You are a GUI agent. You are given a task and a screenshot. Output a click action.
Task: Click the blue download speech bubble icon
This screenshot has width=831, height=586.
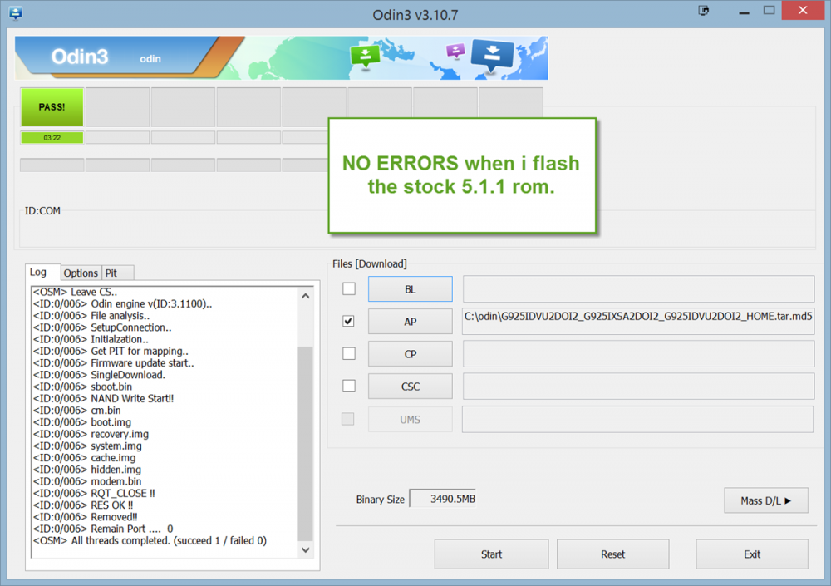[492, 53]
